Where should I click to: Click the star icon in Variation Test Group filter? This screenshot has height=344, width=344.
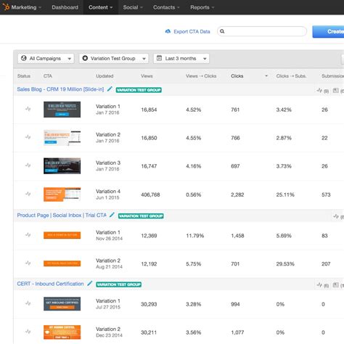click(85, 58)
